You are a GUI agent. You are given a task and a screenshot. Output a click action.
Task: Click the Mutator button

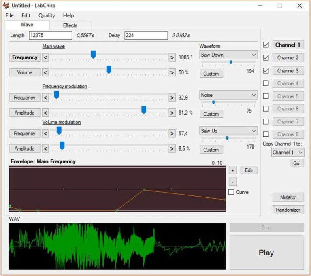(288, 197)
